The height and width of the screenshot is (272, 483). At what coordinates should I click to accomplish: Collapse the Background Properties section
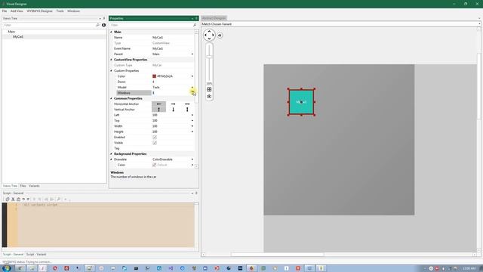pos(112,154)
